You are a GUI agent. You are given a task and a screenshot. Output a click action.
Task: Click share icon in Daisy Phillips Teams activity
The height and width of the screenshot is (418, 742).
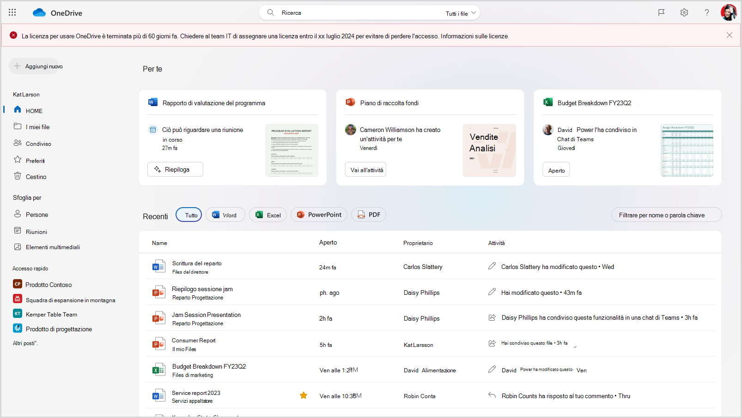(x=492, y=317)
